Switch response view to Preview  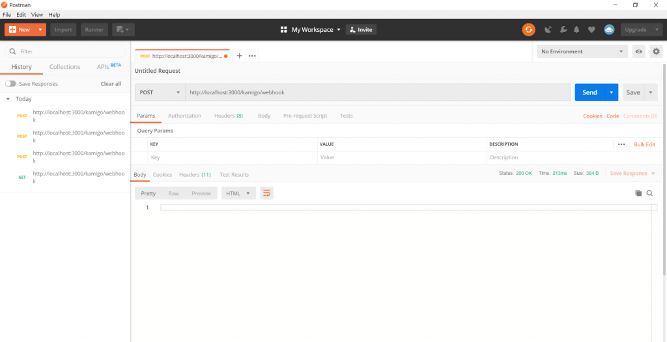pos(201,193)
